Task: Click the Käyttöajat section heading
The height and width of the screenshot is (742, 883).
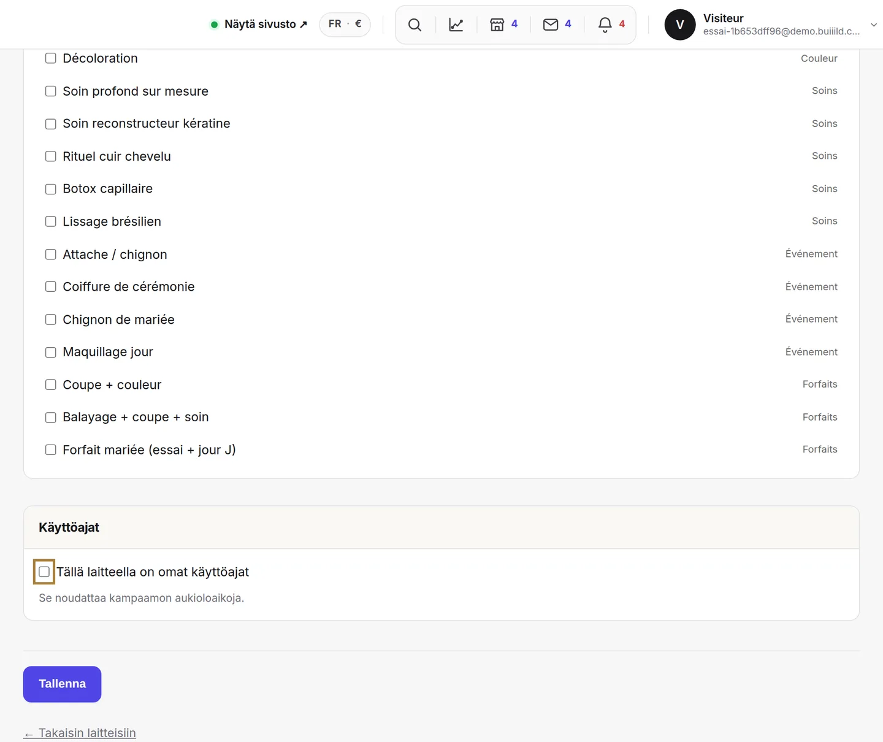Action: pyautogui.click(x=69, y=527)
